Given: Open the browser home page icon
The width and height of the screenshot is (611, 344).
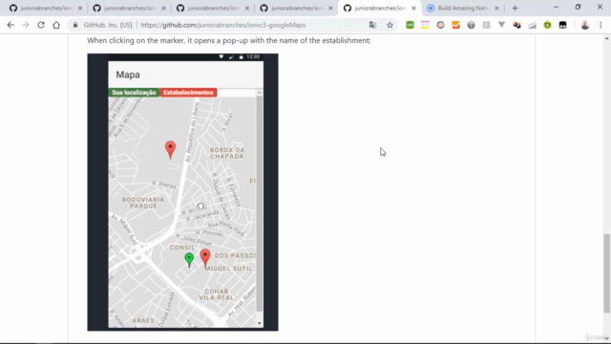Looking at the screenshot, I should pos(56,25).
